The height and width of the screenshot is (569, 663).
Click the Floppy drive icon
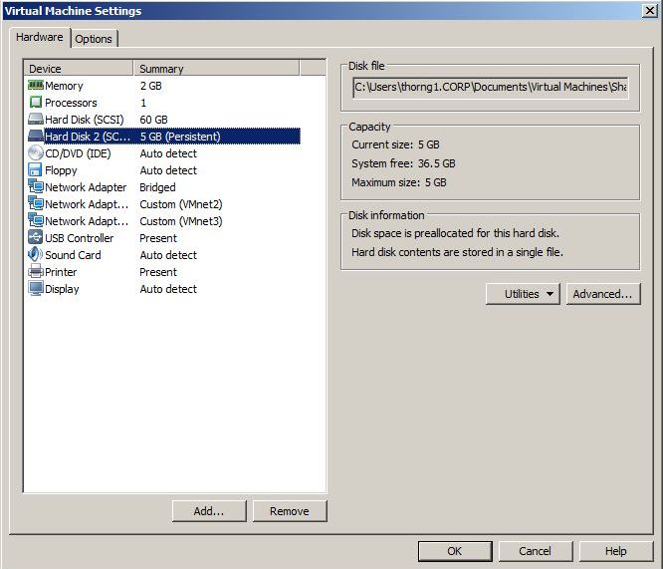point(36,170)
